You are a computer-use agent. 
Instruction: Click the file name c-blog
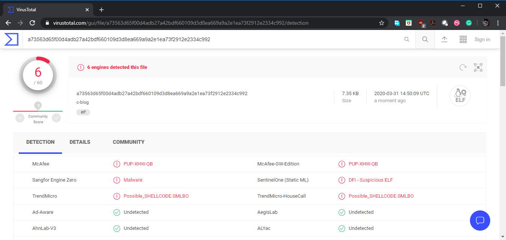click(x=83, y=102)
